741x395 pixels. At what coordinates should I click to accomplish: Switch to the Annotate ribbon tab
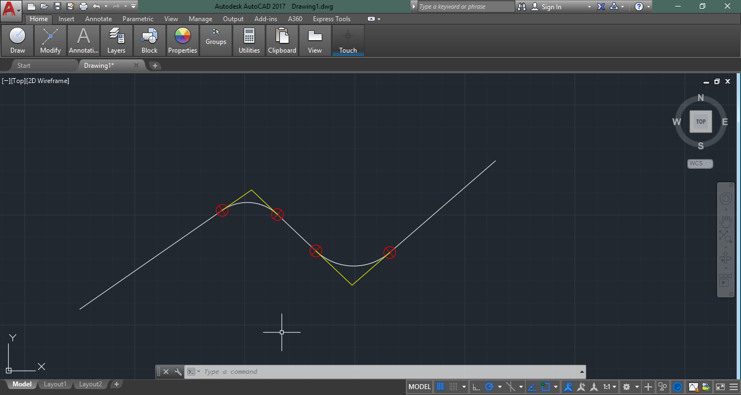pyautogui.click(x=98, y=19)
